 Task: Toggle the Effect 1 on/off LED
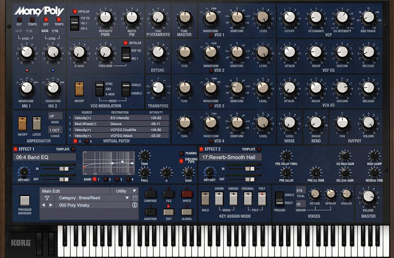(x=15, y=149)
